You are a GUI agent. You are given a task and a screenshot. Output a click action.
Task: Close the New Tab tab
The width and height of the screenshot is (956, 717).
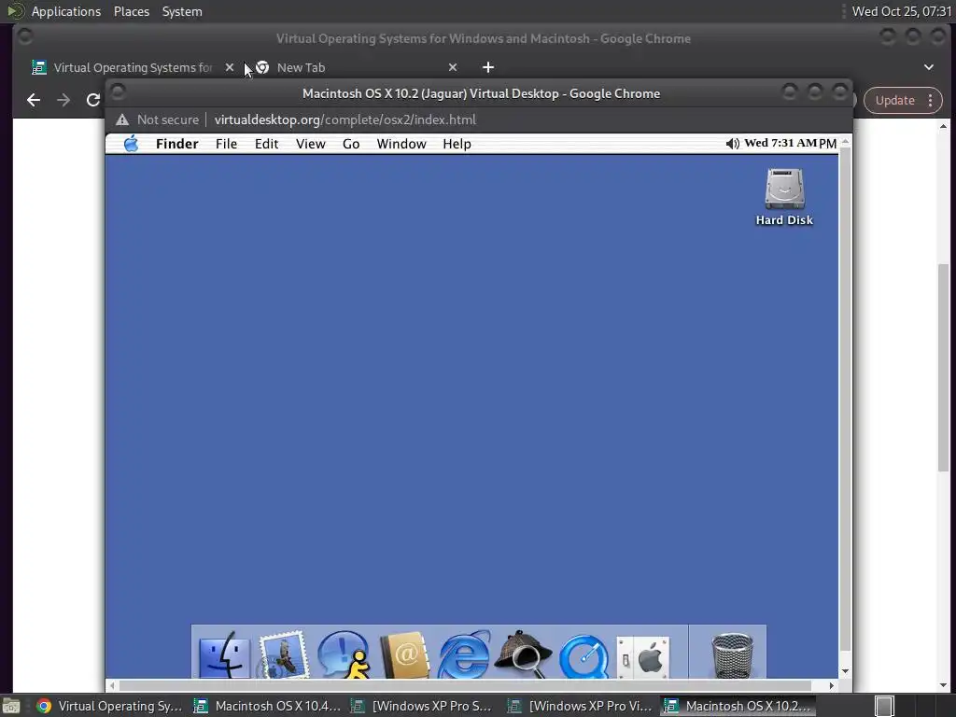pyautogui.click(x=453, y=67)
